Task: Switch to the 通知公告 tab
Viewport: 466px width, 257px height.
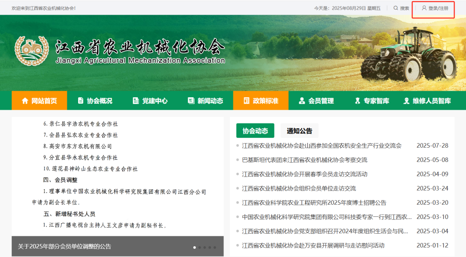Action: pyautogui.click(x=299, y=131)
